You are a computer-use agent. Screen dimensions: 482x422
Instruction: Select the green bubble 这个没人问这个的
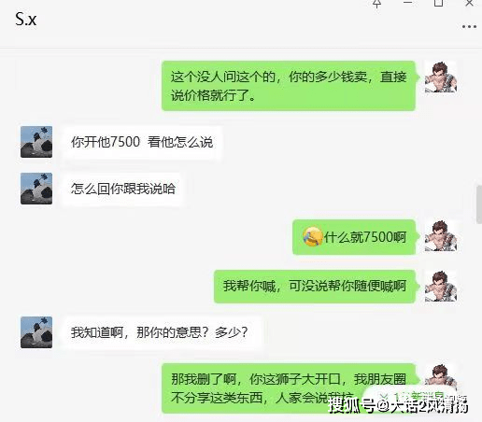tap(289, 86)
